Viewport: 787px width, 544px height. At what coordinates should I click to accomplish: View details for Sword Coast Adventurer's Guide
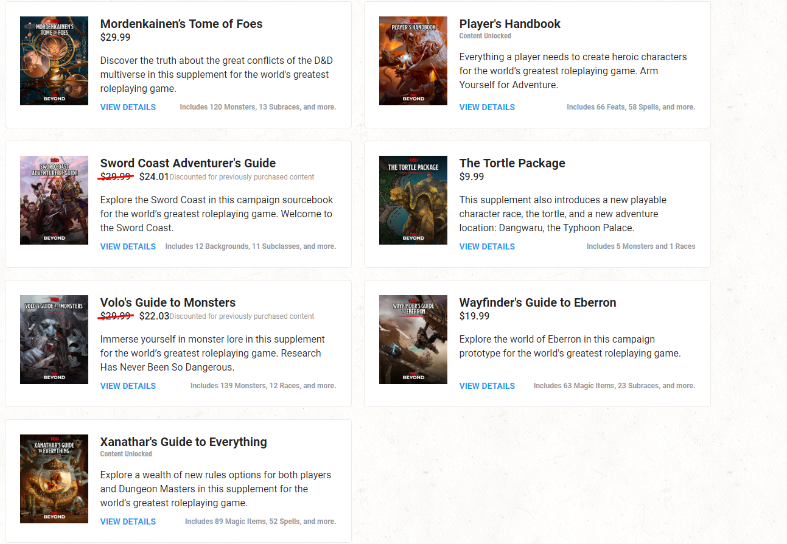click(128, 246)
